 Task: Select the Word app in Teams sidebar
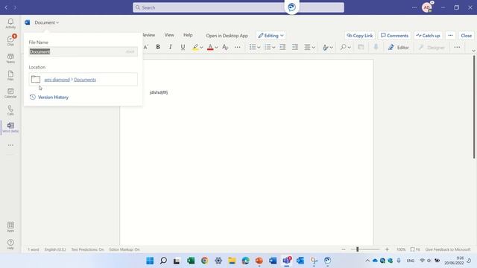[x=10, y=127]
